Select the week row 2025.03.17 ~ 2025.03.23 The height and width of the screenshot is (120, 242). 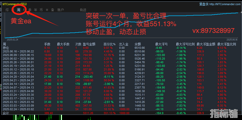click(x=121, y=98)
